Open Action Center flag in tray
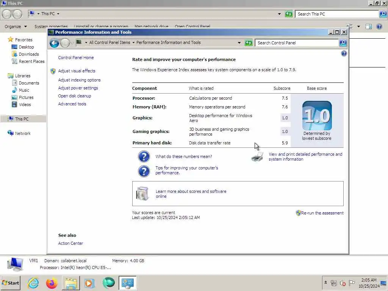This screenshot has width=388, height=291. 352,283
